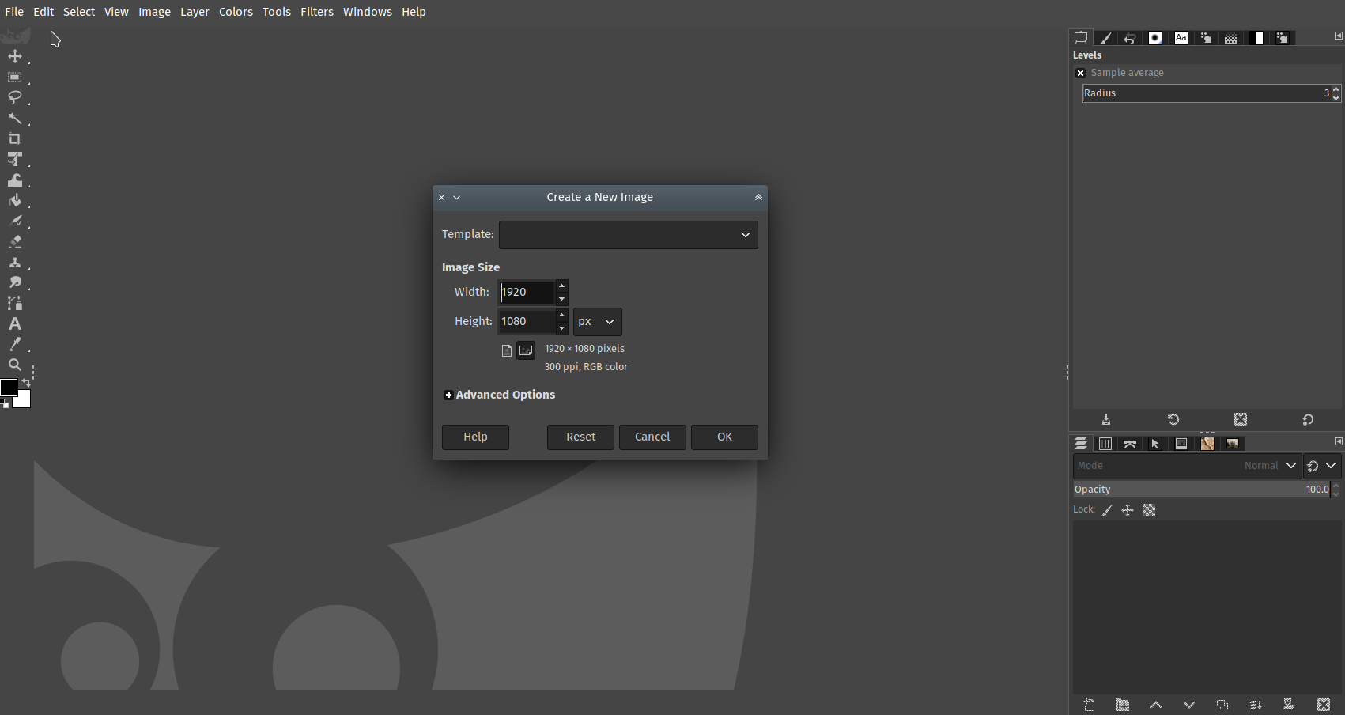This screenshot has width=1345, height=715.
Task: Save the tool preset in the options dock
Action: pyautogui.click(x=1106, y=419)
